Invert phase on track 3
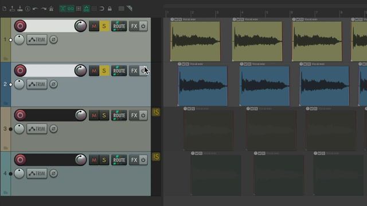Viewport: 367px width, 206px height. 53,129
